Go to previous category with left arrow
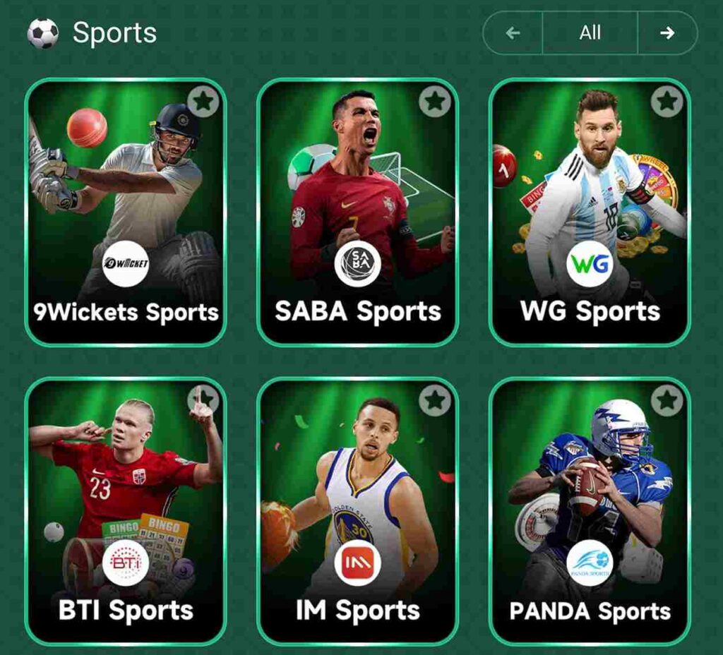Screen dimensions: 723x655 click(513, 32)
